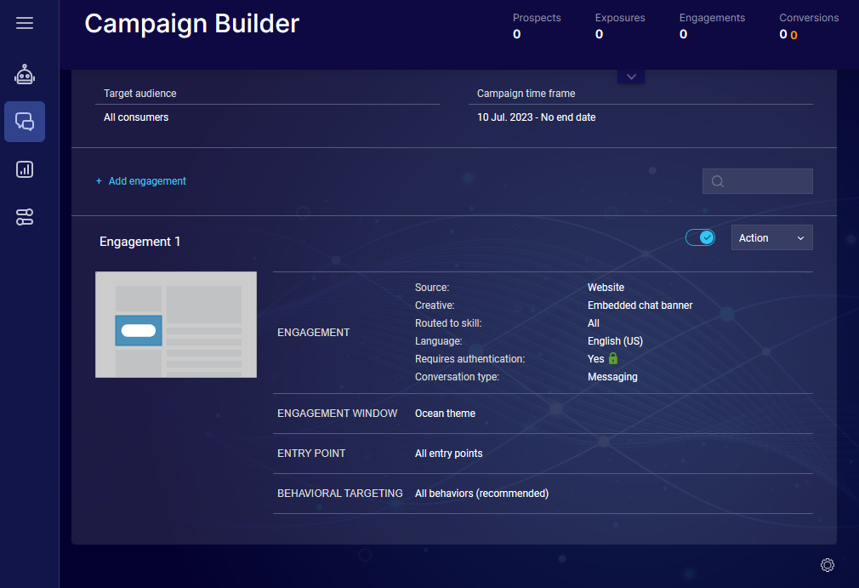Click the engagement preview thumbnail

(x=176, y=324)
